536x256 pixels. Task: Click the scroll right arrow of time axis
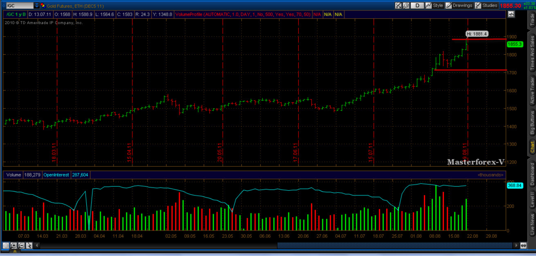tap(516, 245)
